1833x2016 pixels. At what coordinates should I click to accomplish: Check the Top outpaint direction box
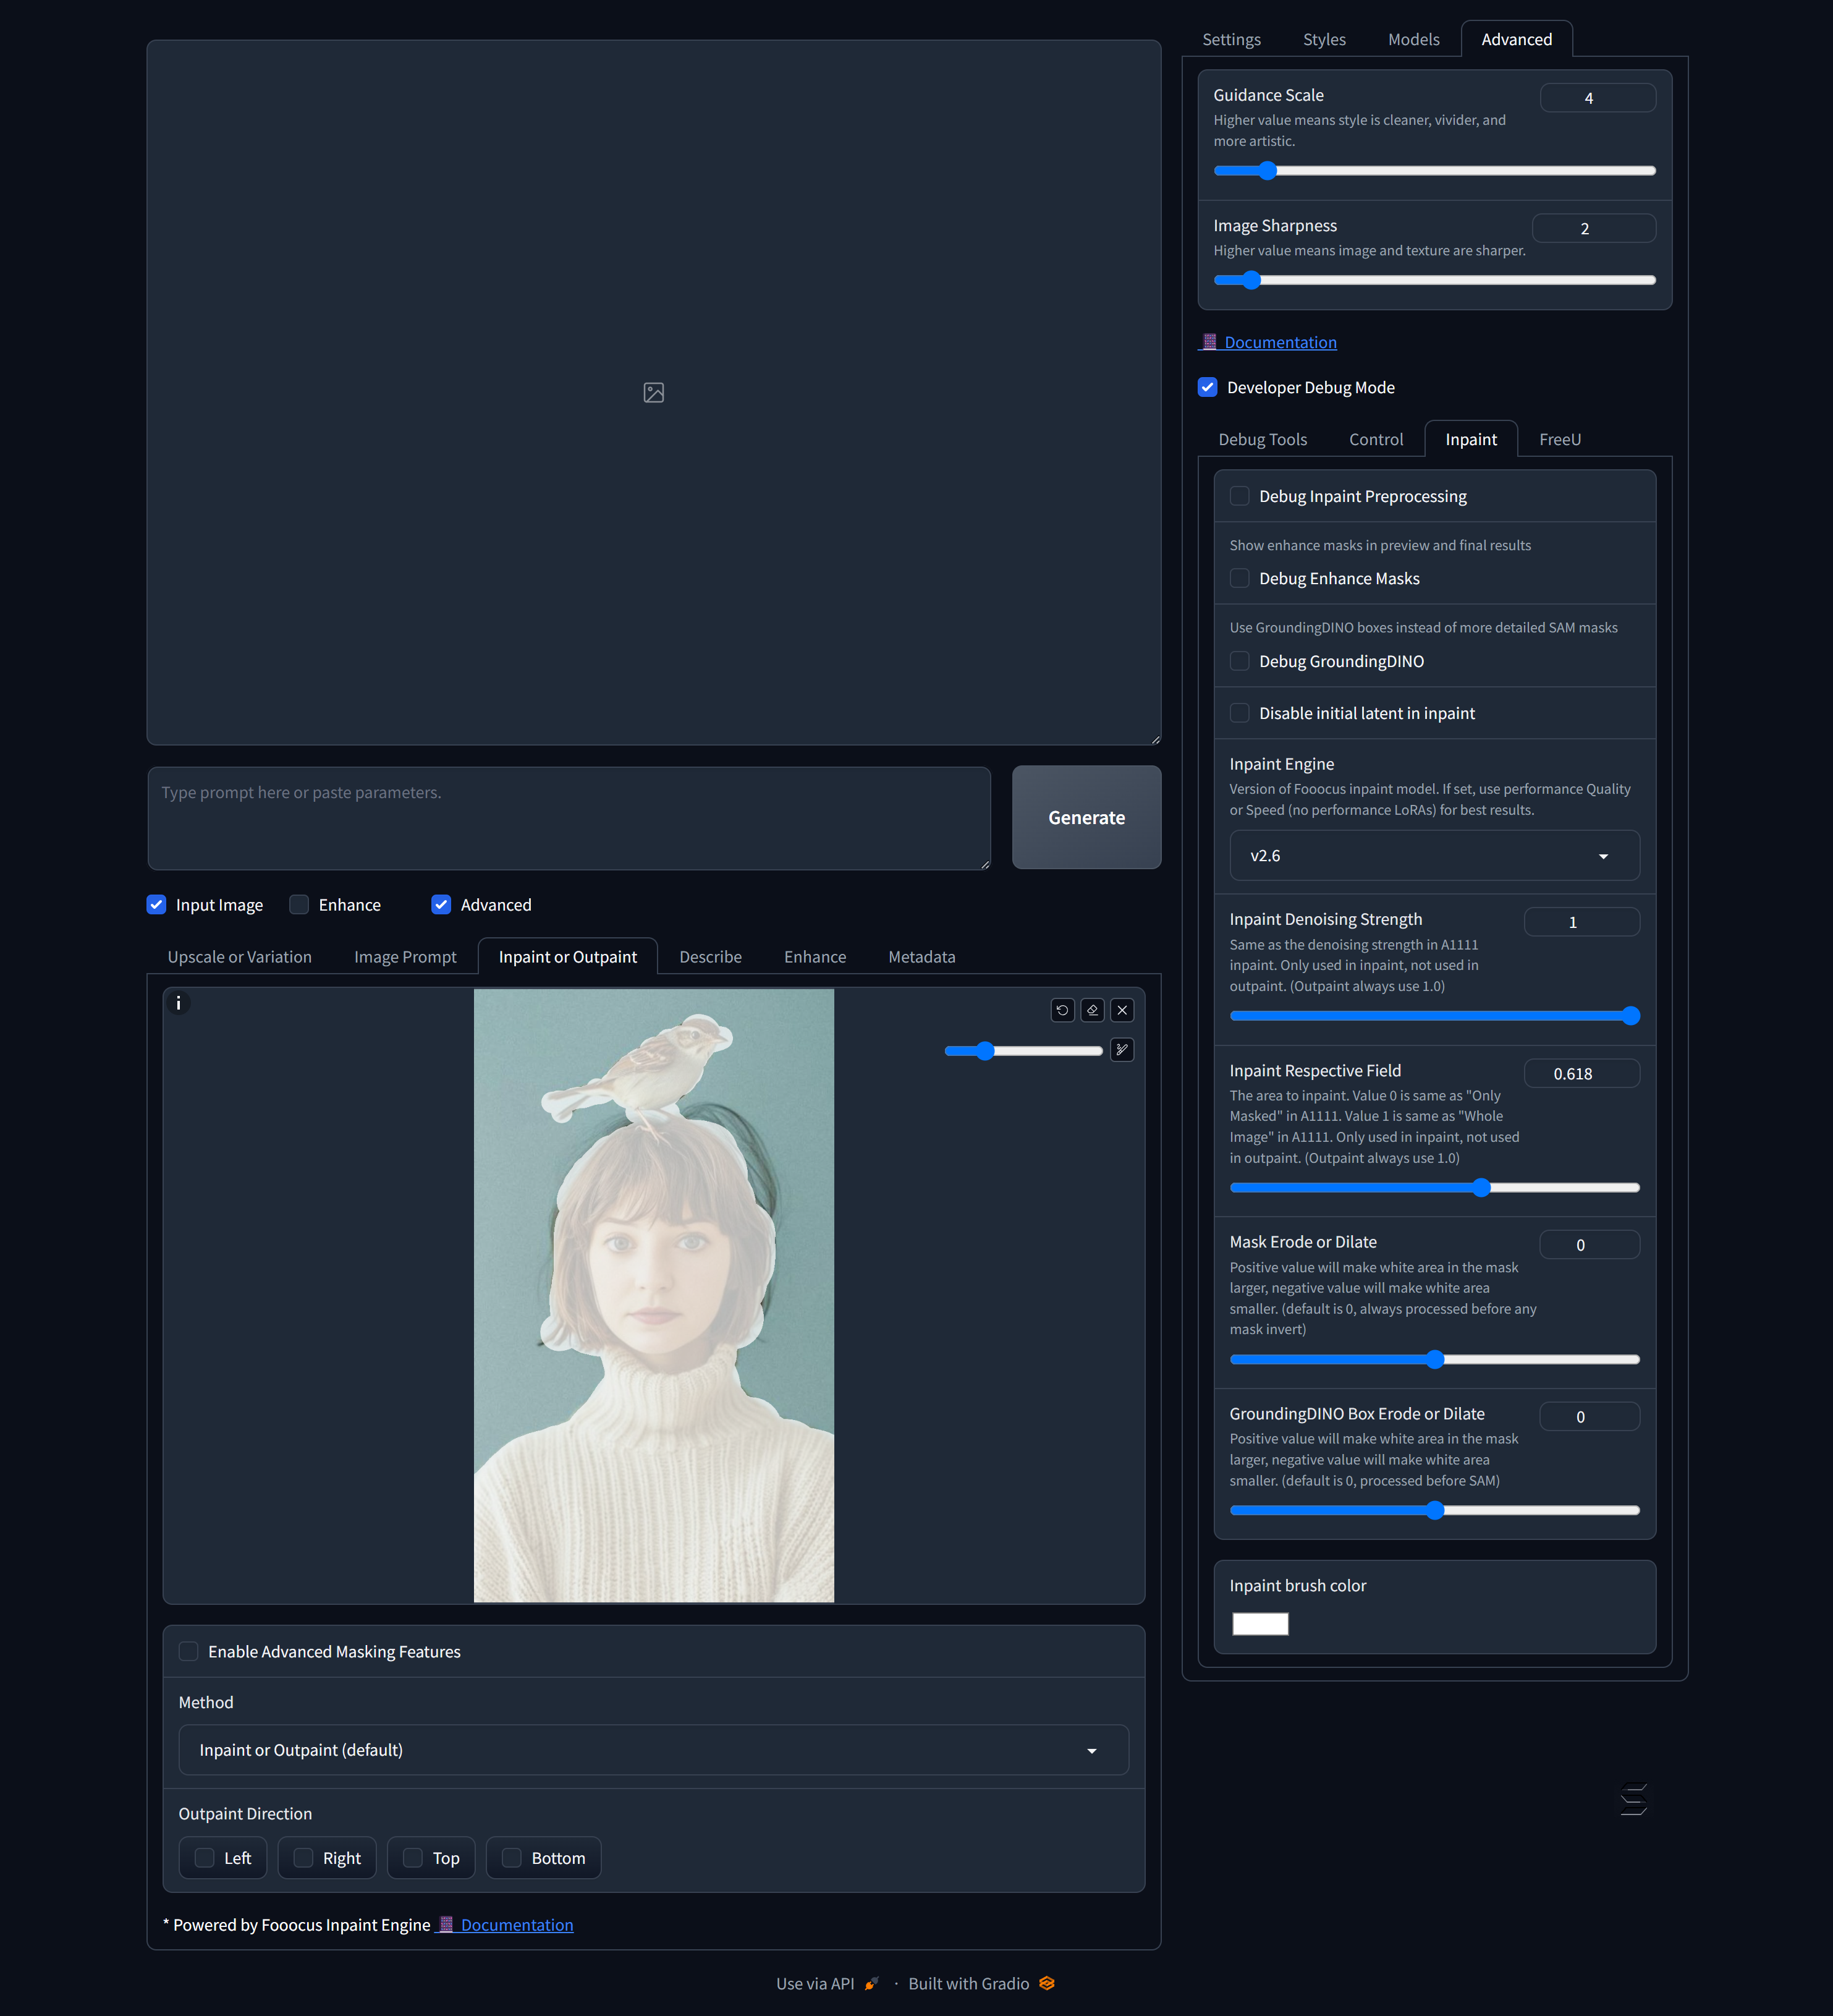[x=413, y=1858]
